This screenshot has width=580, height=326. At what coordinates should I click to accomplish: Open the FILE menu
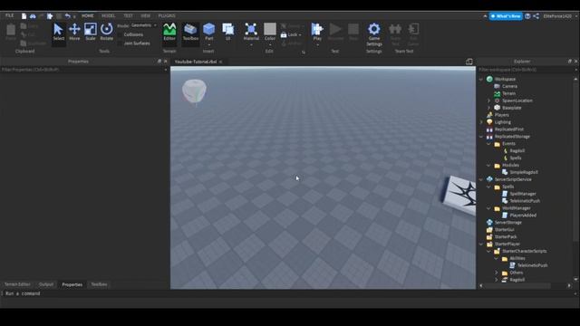point(10,15)
